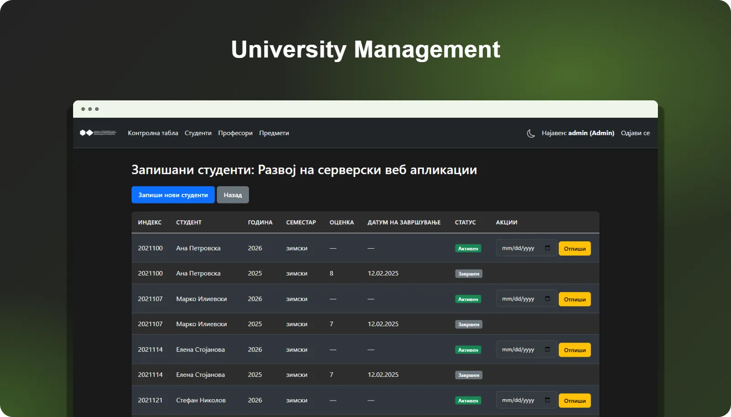This screenshot has height=417, width=731.
Task: Click Отпиши for Ана Петровска
Action: 575,249
